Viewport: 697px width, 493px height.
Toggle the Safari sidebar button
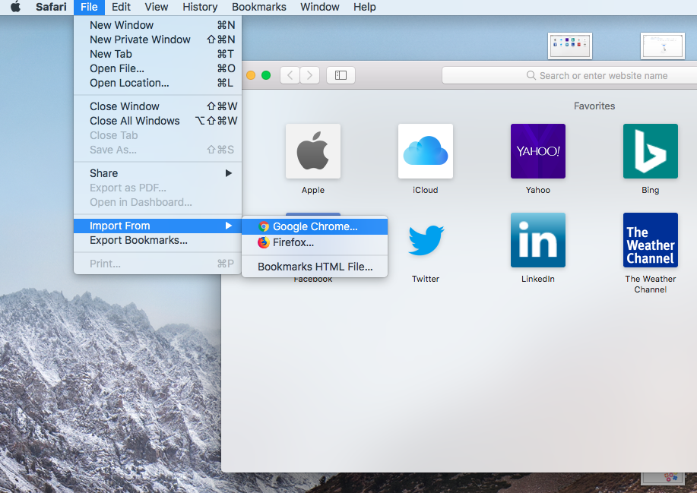pyautogui.click(x=341, y=75)
